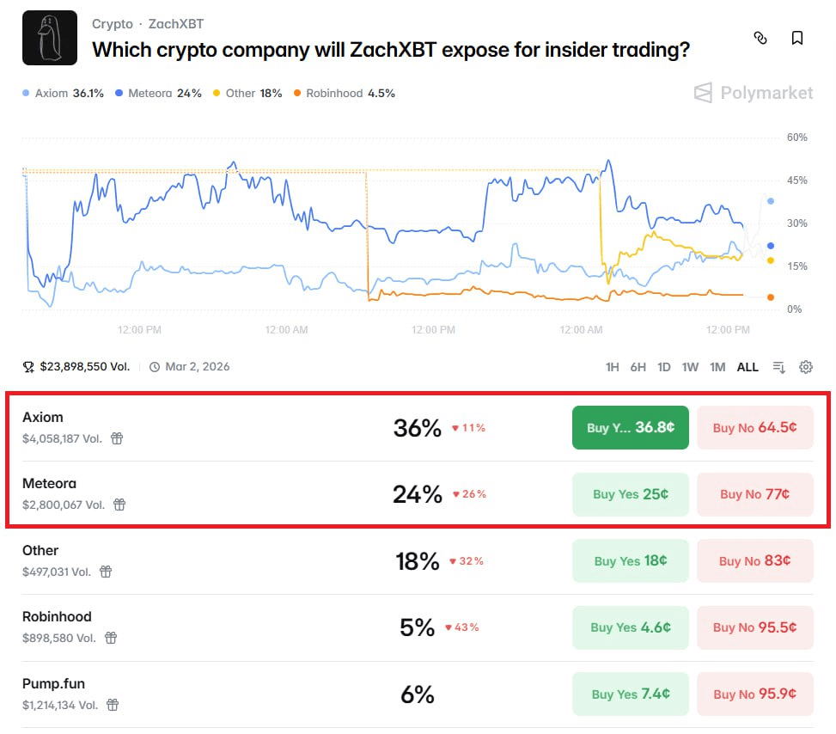
Task: Click the chart filter lines icon
Action: tap(778, 367)
